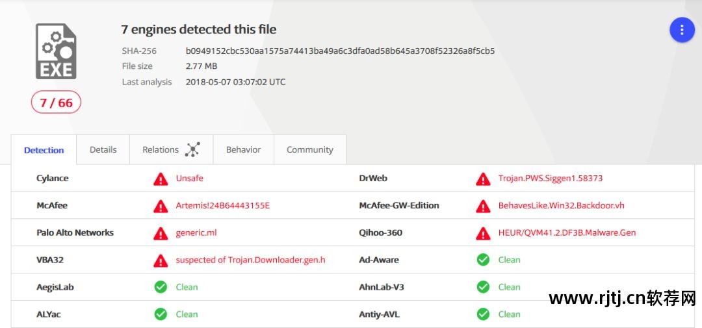Click the Cylance engine name

[53, 178]
